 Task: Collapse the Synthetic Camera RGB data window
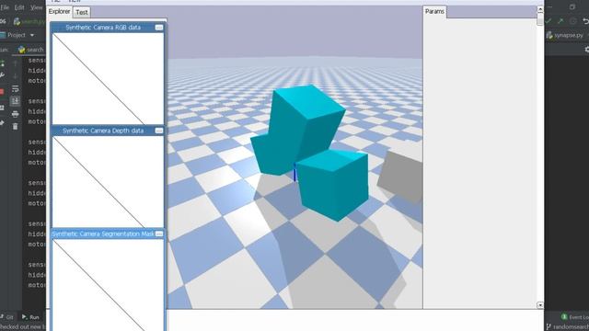(159, 28)
